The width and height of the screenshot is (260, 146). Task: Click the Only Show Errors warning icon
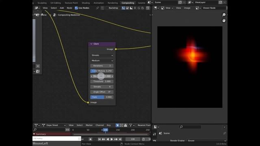point(126,125)
